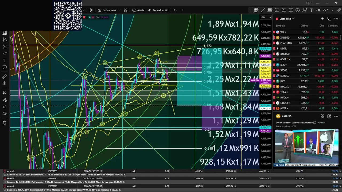Image resolution: width=342 pixels, height=192 pixels.
Task: Select PLATINUM in the watchlist
Action: [x=307, y=43]
